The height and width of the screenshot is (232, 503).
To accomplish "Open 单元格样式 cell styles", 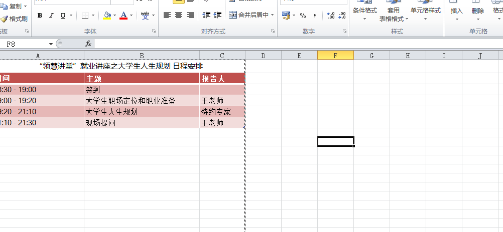I will pos(426,11).
